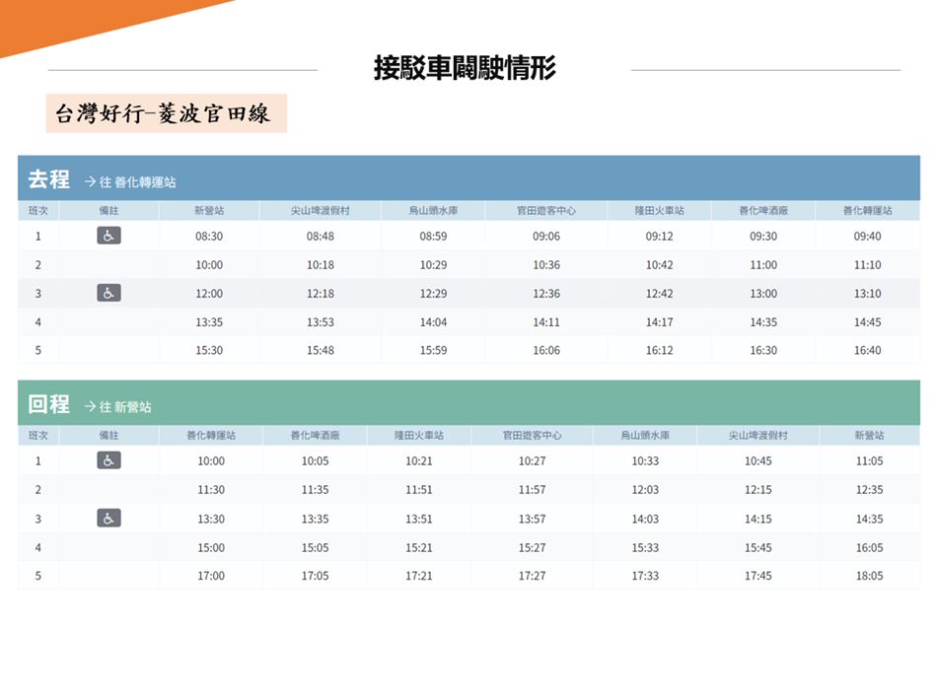This screenshot has width=936, height=700.
Task: Select the 去程 section heading
Action: pos(48,179)
